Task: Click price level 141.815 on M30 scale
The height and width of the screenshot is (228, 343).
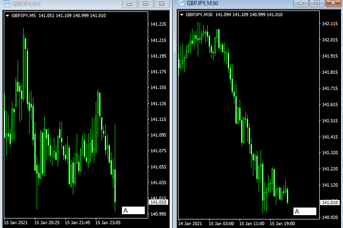Action: click(x=330, y=72)
